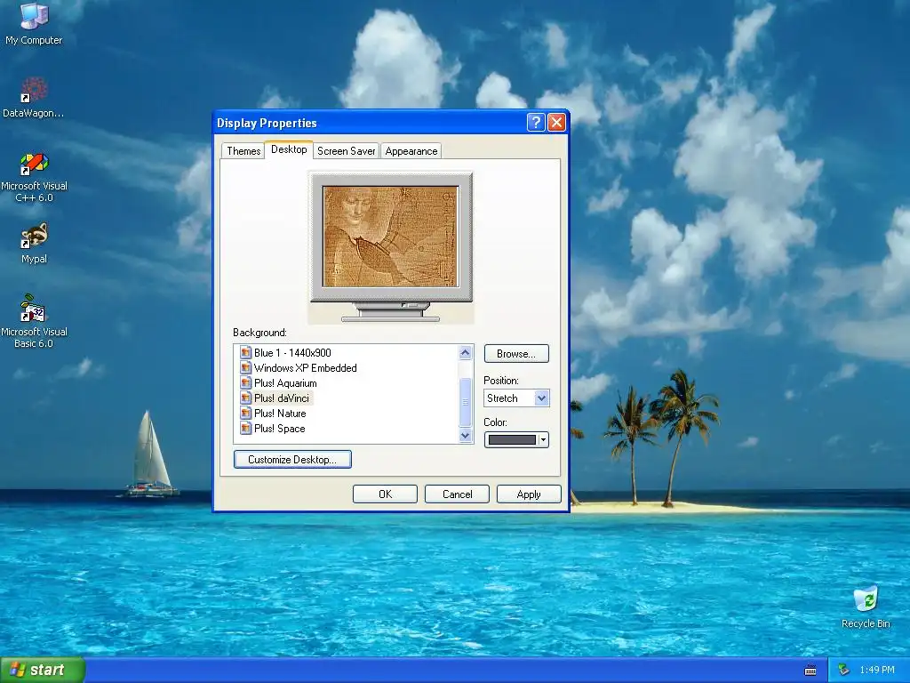This screenshot has width=910, height=683.
Task: Go to the Appearance tab
Action: [411, 151]
